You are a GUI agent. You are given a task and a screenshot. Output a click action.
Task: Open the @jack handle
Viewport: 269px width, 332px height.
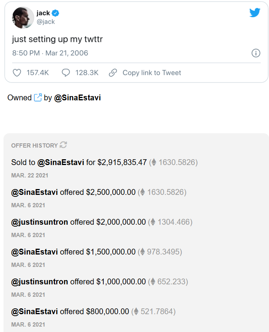46,22
